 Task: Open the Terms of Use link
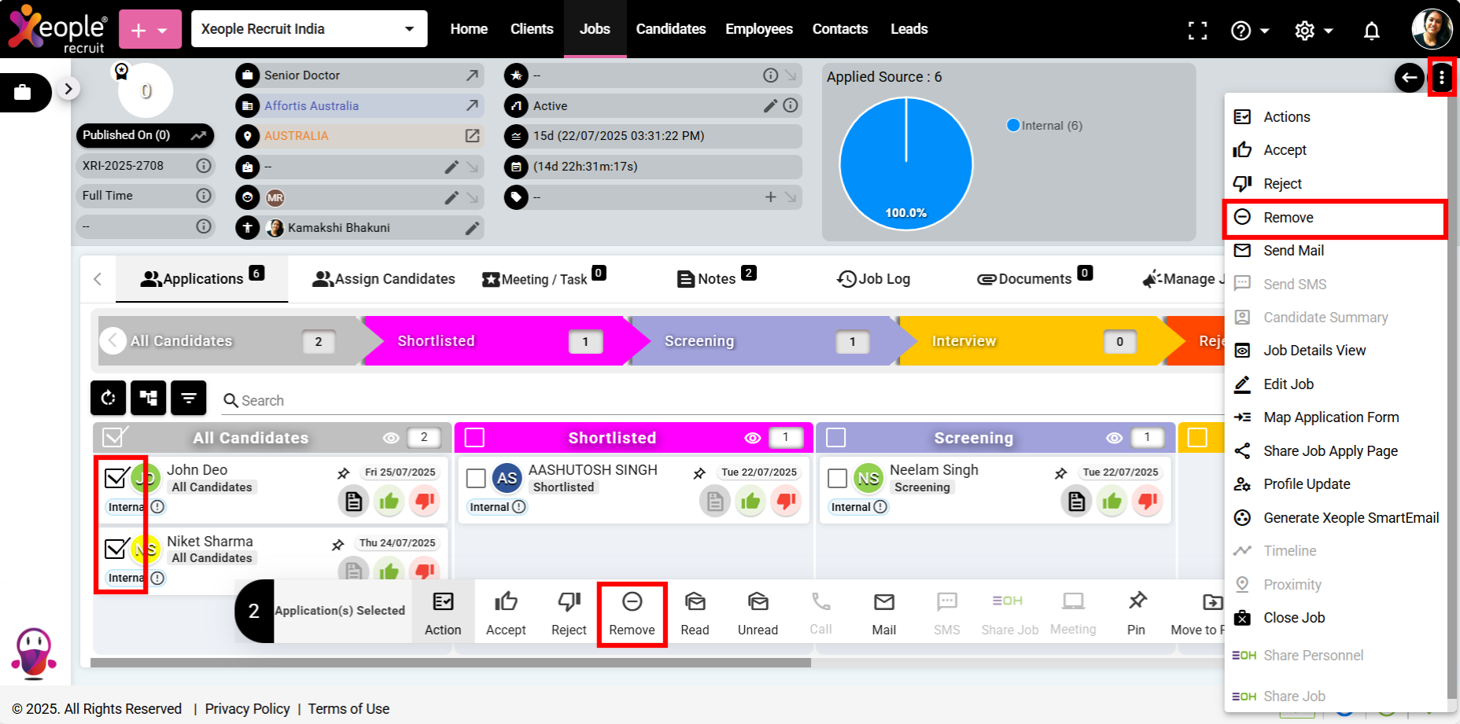(x=348, y=709)
